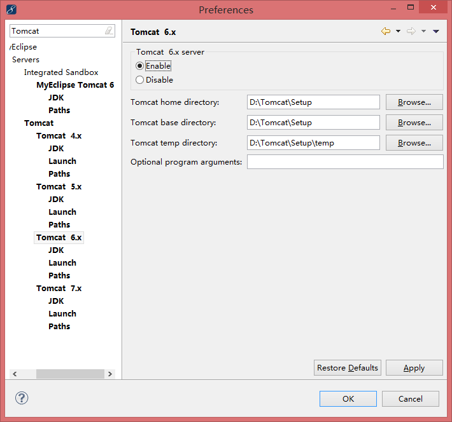Open Paths under Tomcat 6.x
Viewport: 452px width, 422px height.
(59, 275)
